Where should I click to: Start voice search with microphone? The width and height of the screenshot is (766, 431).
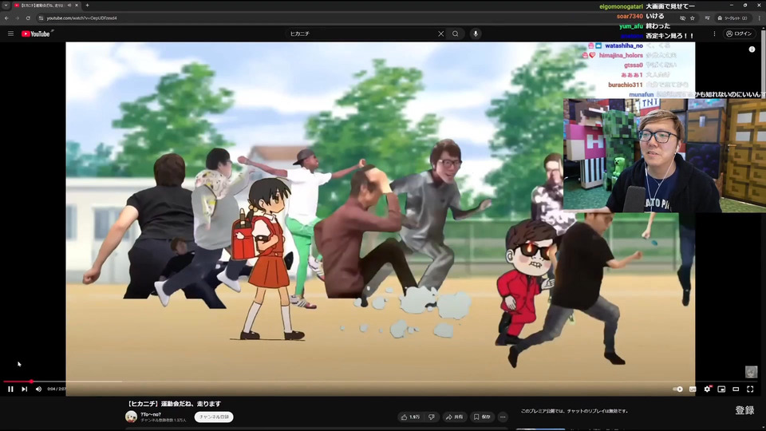(x=476, y=34)
